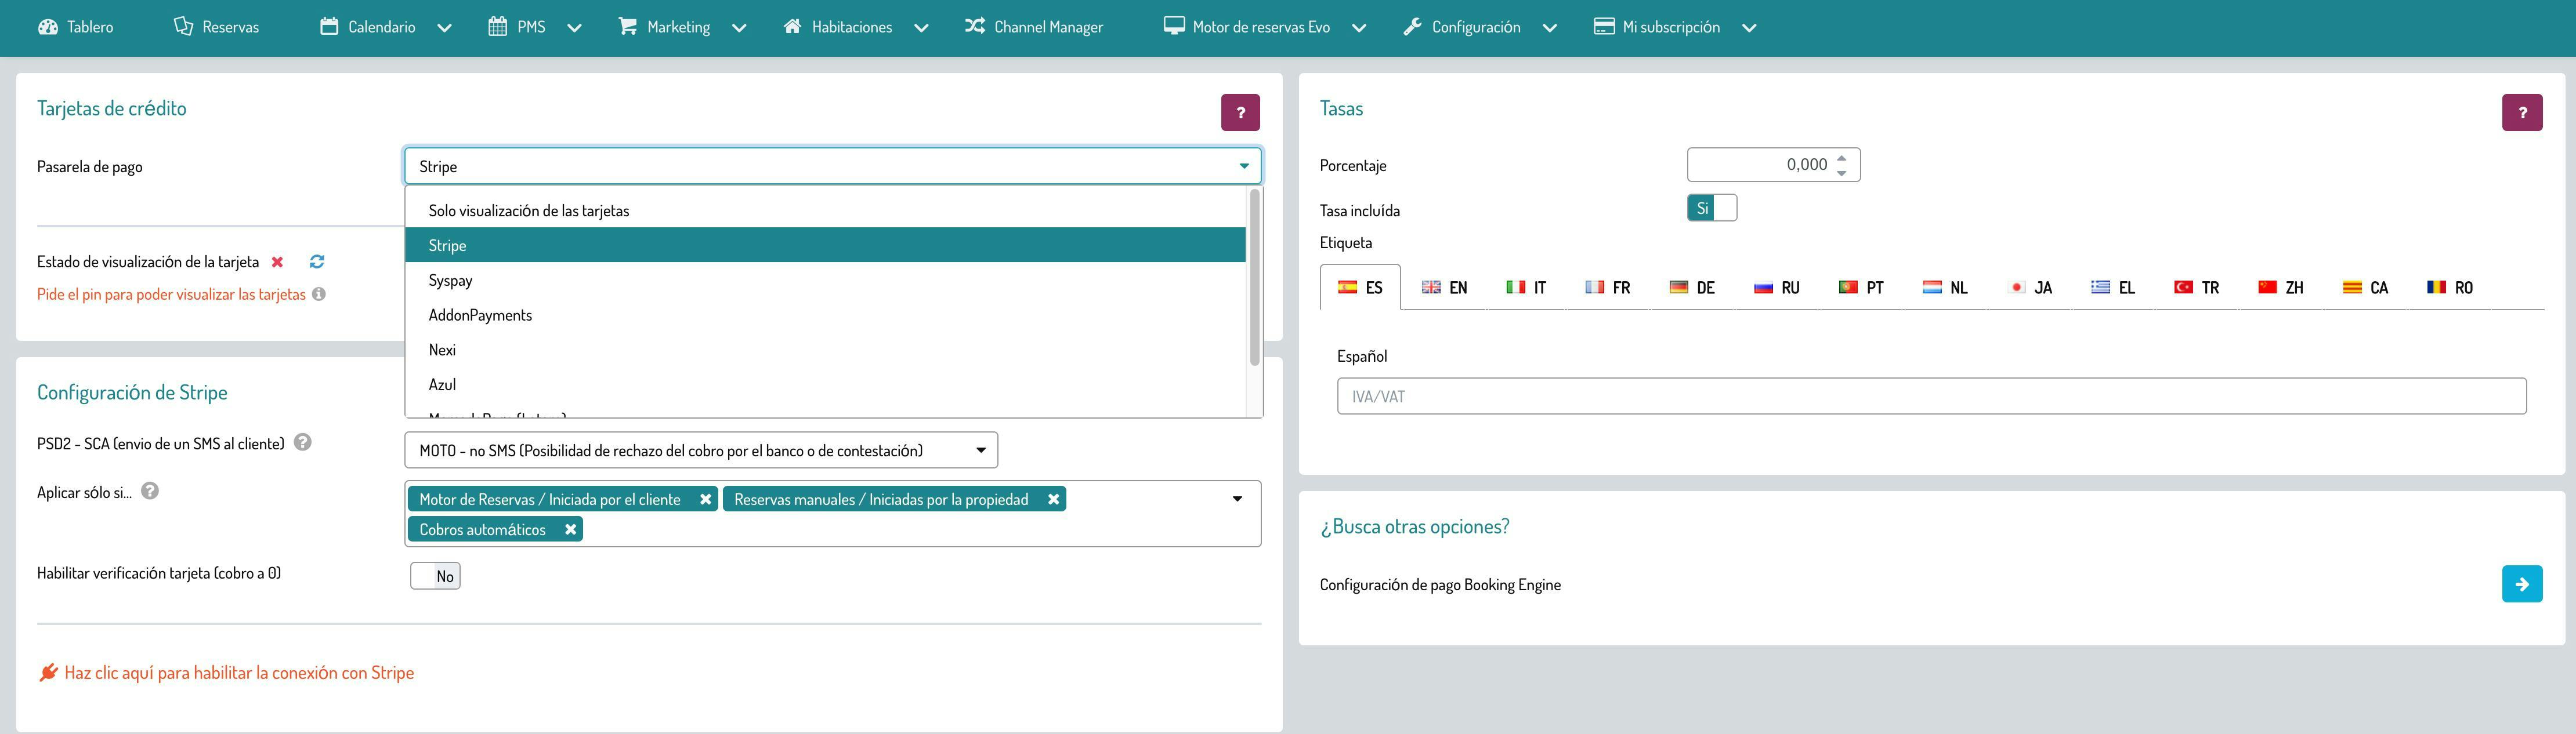Viewport: 2576px width, 734px height.
Task: Toggle the Tasa incluída switch
Action: coord(1711,208)
